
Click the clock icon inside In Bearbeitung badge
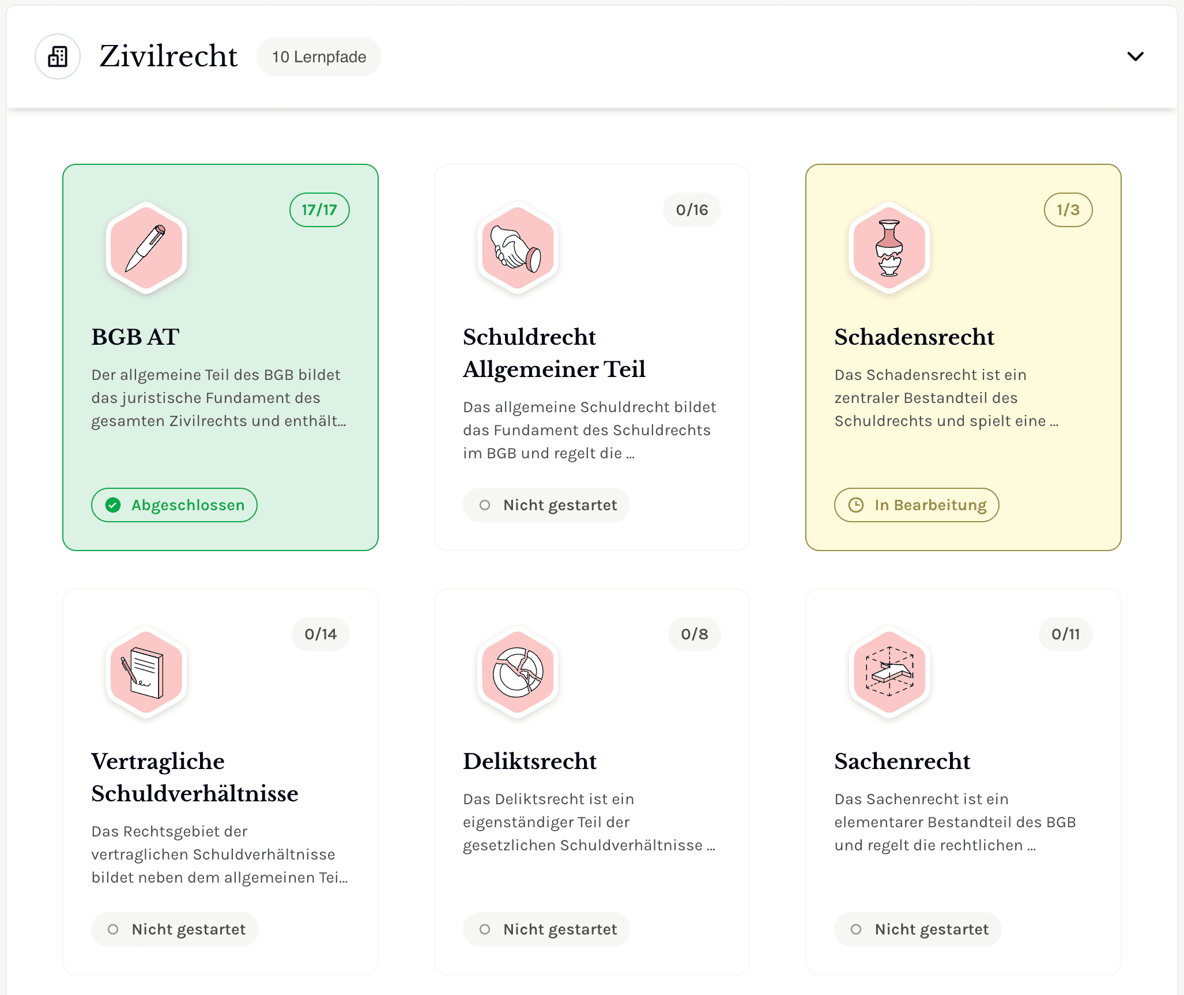(855, 505)
